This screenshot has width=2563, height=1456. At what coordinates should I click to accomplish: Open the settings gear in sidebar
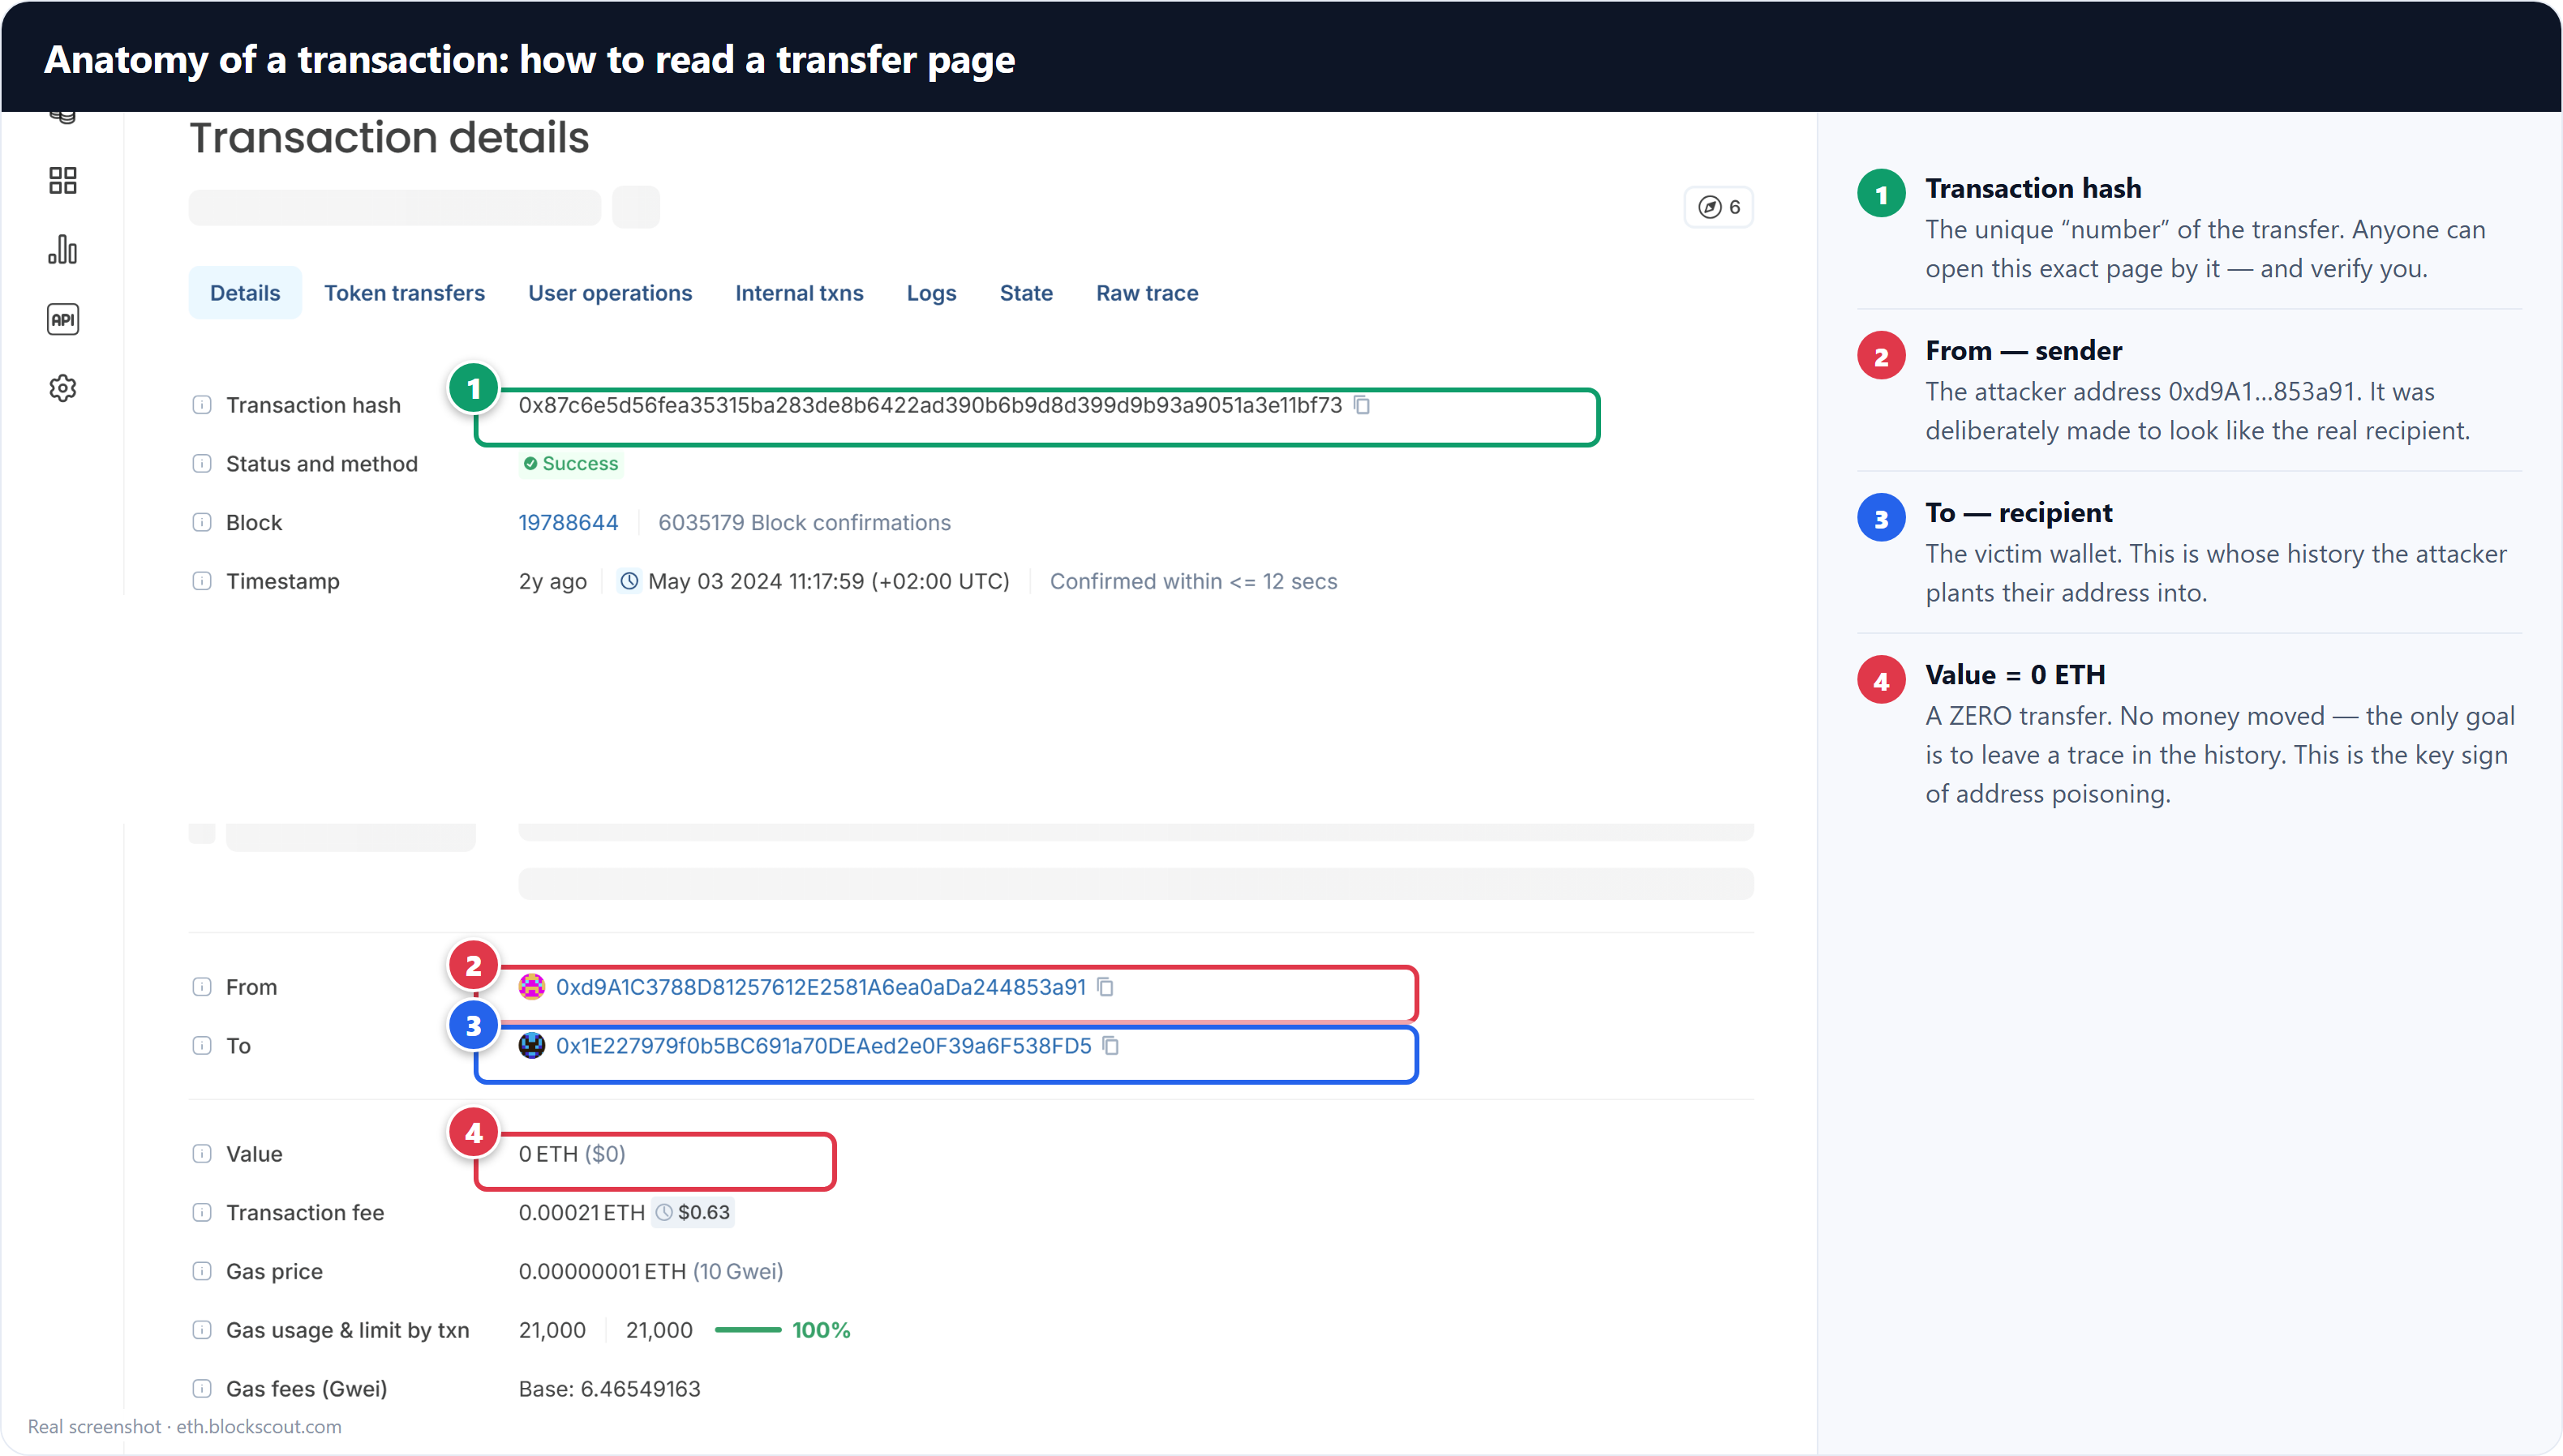tap(63, 388)
